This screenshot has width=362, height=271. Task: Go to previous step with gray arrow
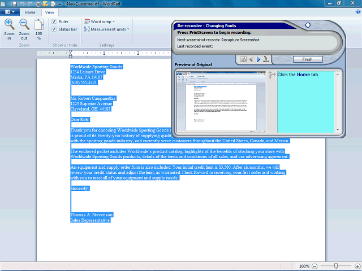click(251, 59)
